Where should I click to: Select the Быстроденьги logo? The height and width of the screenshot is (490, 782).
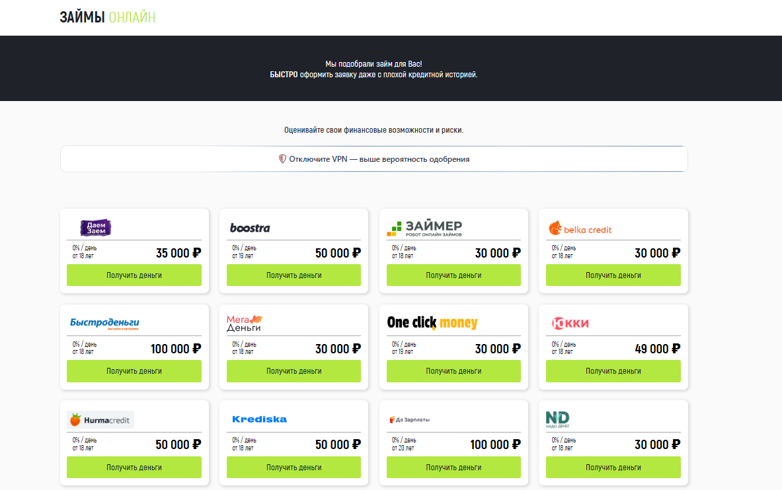[104, 324]
